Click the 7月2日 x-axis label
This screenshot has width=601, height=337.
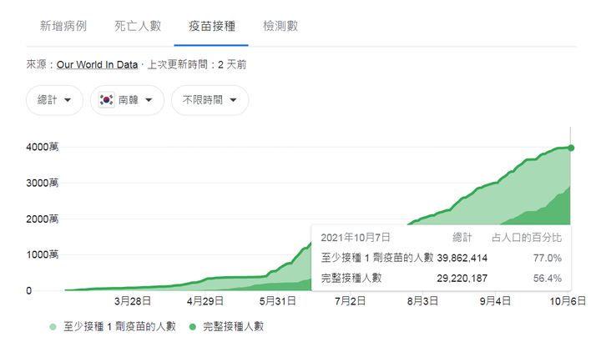350,301
